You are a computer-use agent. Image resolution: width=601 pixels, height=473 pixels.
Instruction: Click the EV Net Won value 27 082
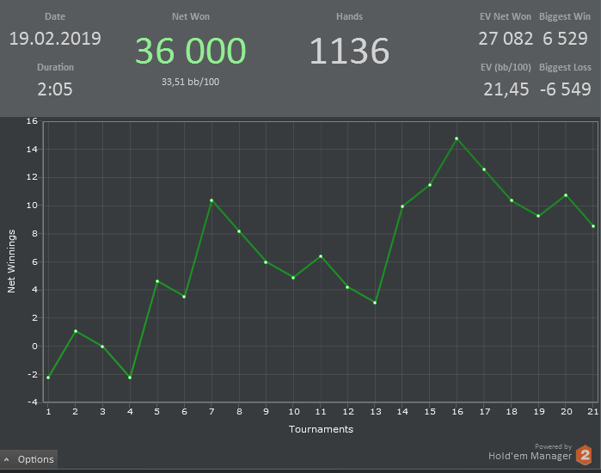tap(506, 39)
